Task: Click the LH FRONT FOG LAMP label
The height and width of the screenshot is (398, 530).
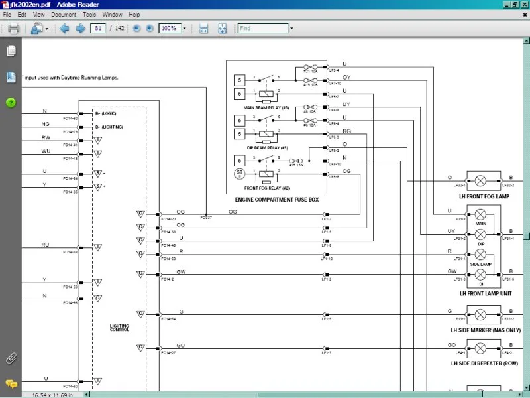Action: (484, 196)
